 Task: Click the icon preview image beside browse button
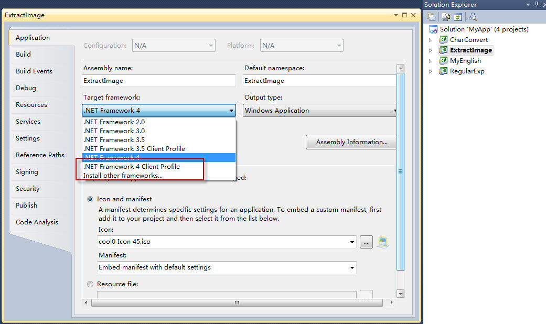[x=383, y=242]
